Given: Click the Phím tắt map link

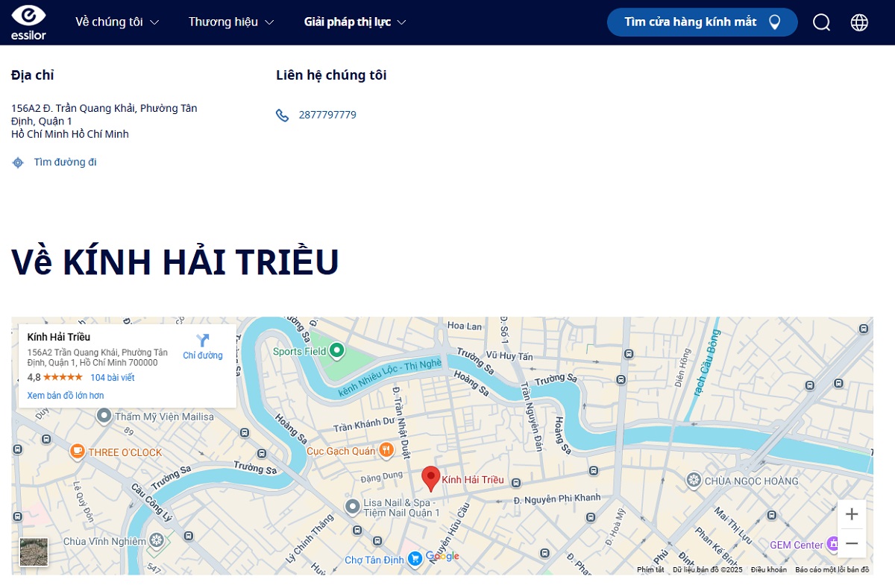Looking at the screenshot, I should click(x=650, y=570).
